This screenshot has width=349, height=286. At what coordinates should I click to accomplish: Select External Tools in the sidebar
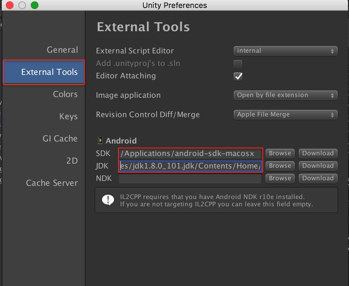(x=44, y=72)
